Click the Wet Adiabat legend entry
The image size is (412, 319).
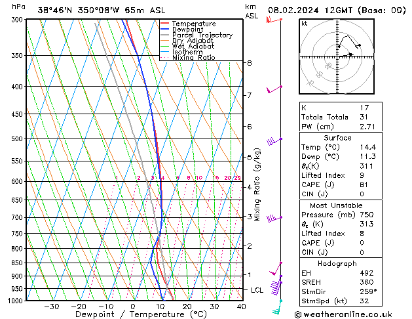(193, 47)
